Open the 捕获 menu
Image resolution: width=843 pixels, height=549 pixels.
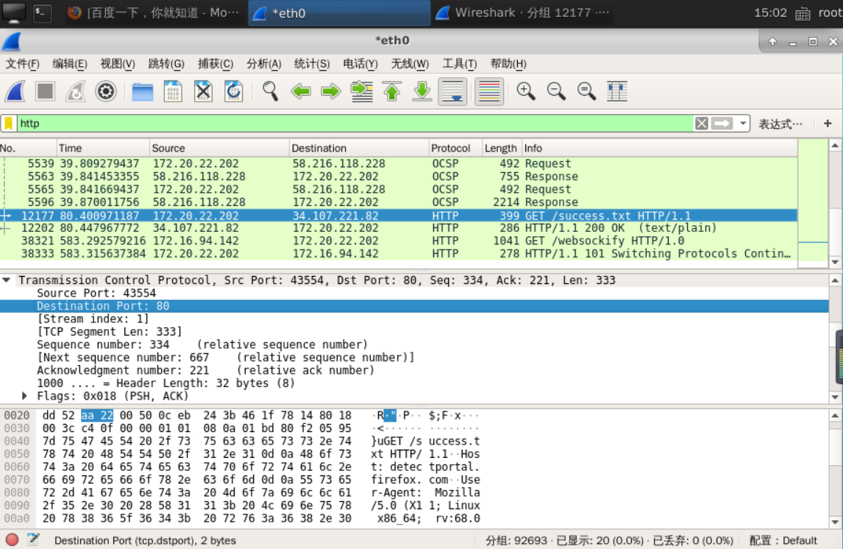(214, 64)
